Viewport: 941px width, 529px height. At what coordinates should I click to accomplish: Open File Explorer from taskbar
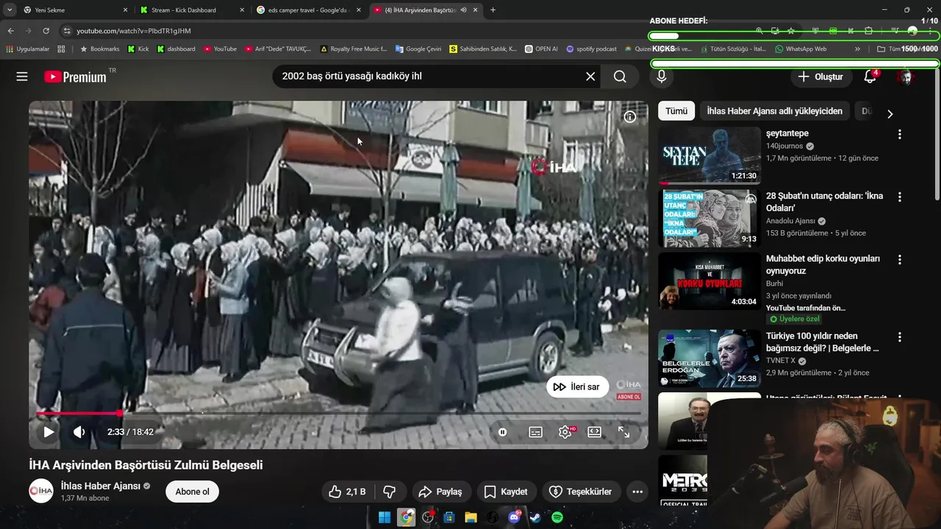pyautogui.click(x=470, y=518)
